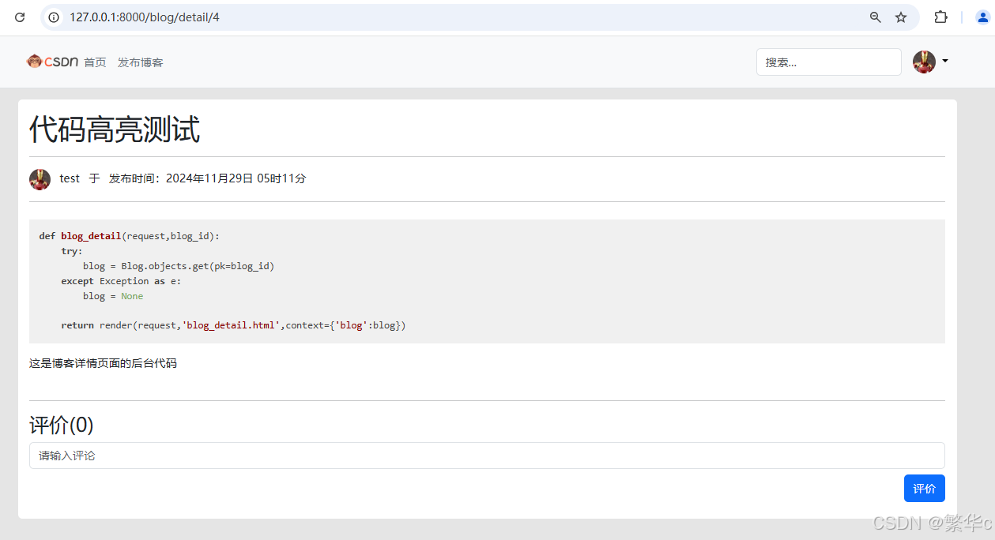Click the blog title 代码高亮测试
The height and width of the screenshot is (540, 995).
pos(115,129)
